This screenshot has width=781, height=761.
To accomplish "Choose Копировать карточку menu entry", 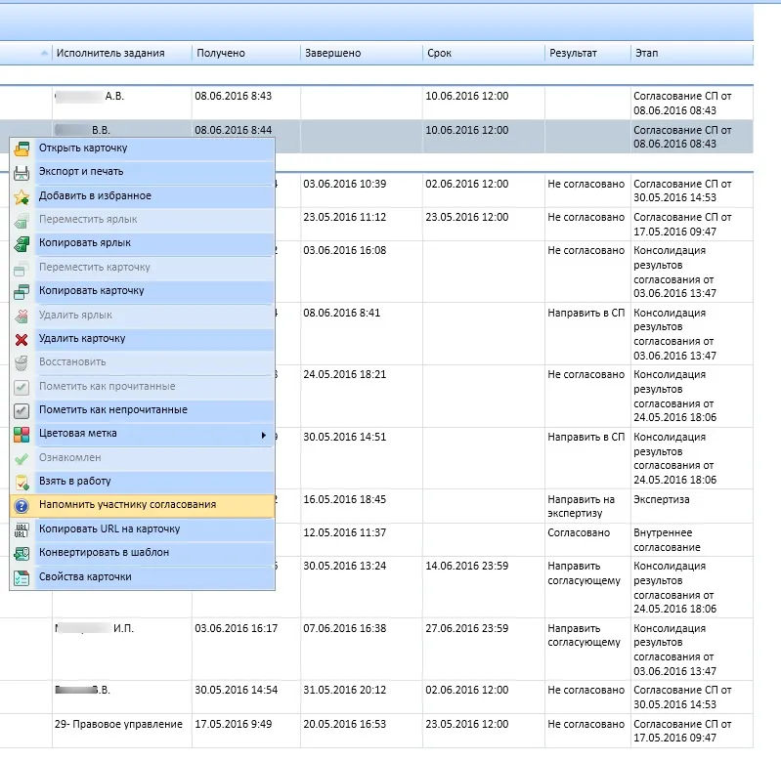I will point(92,291).
